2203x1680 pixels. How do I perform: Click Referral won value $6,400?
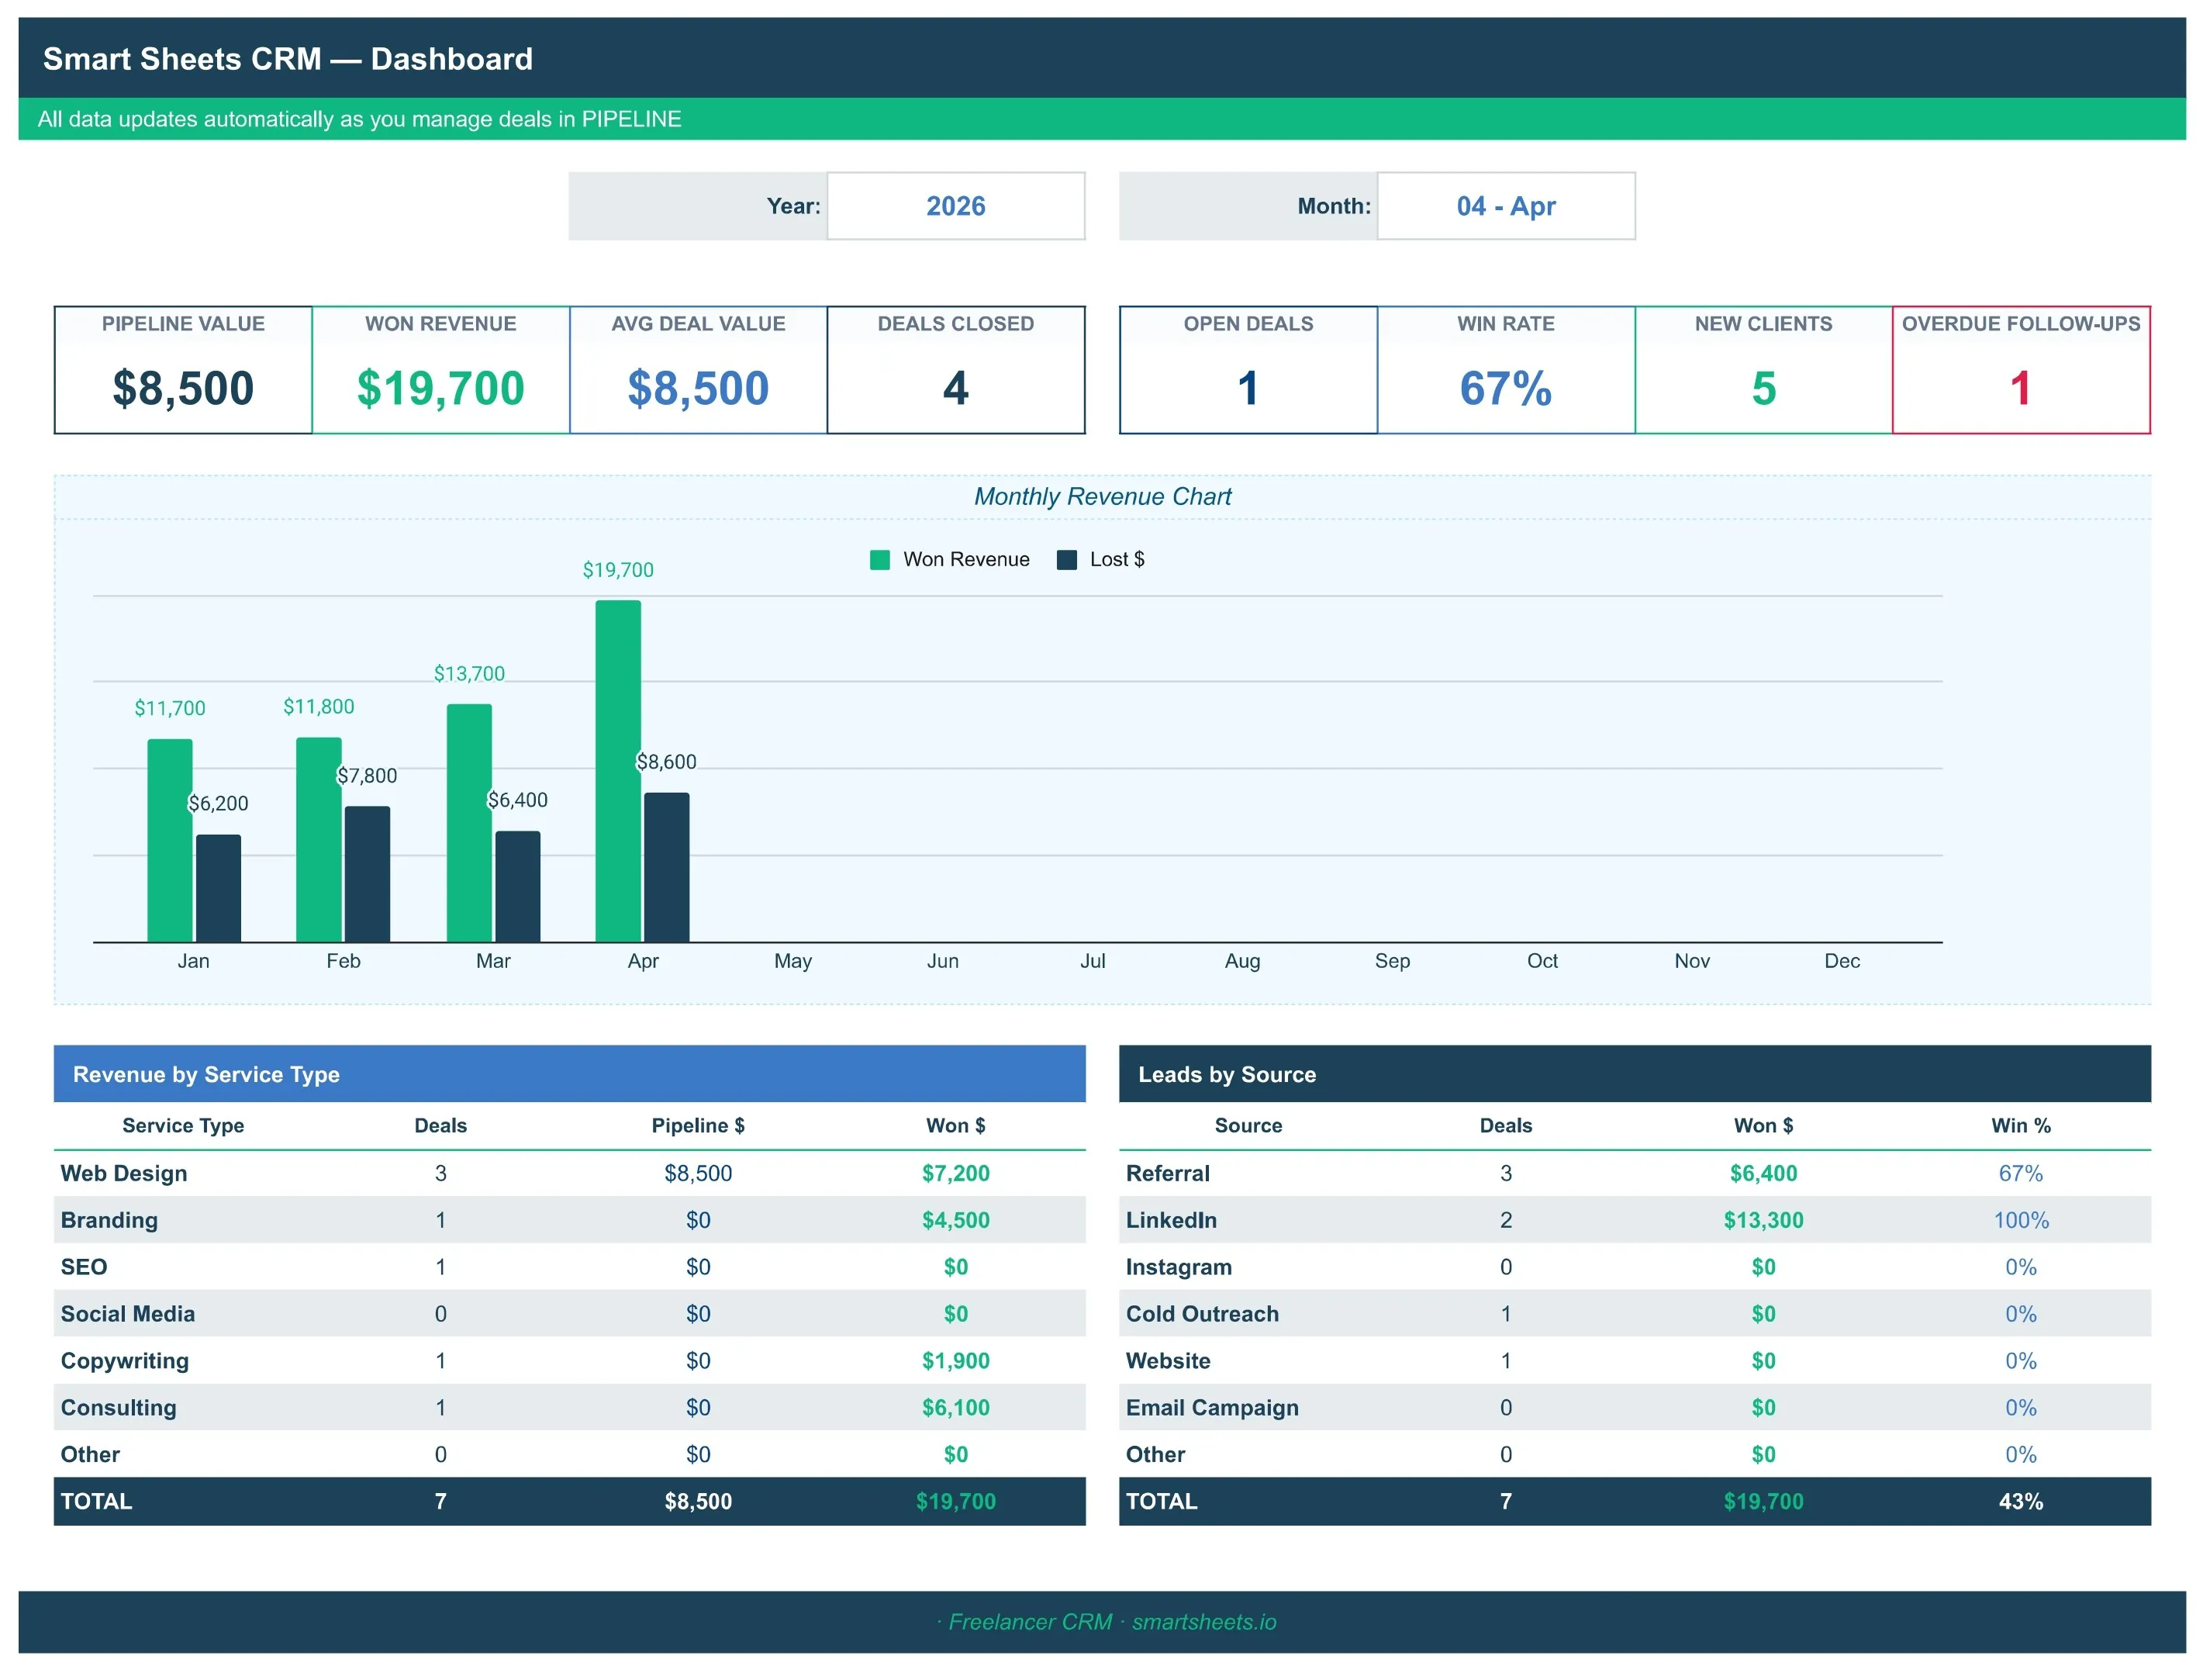point(1763,1173)
